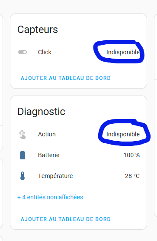Add the Diagnostic card to the dashboard
Image resolution: width=157 pixels, height=241 pixels.
coord(66,219)
